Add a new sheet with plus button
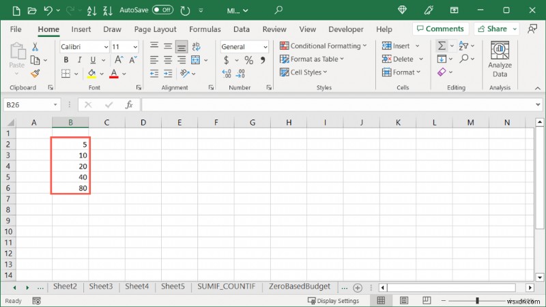Screen dimensions: 546x307 coord(357,287)
